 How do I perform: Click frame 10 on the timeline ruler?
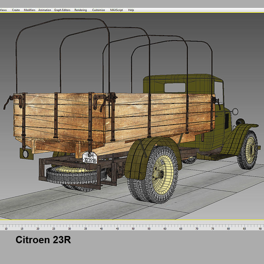pyautogui.click(x=6, y=229)
